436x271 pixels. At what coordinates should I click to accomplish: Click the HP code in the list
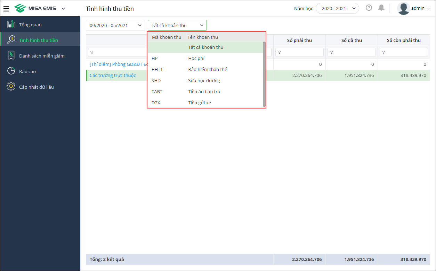(155, 58)
